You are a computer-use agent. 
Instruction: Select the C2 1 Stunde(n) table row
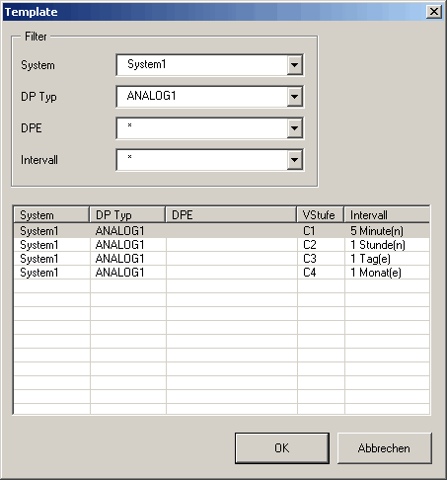point(222,245)
